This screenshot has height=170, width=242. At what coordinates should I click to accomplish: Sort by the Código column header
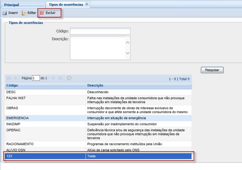coord(45,85)
